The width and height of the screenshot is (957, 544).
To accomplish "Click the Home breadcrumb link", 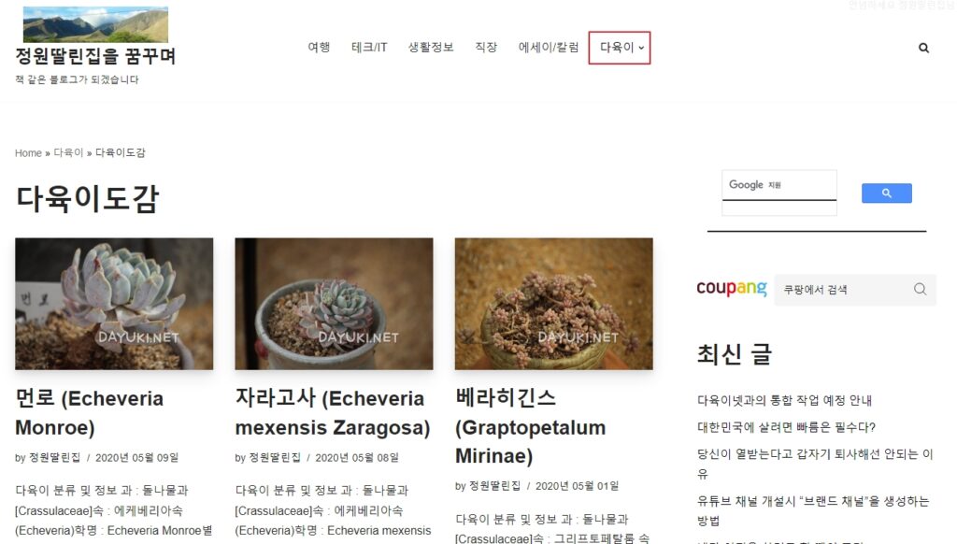I will (28, 152).
